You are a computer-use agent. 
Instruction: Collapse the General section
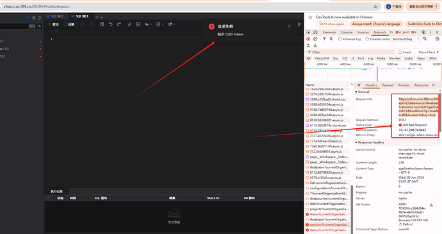[362, 92]
